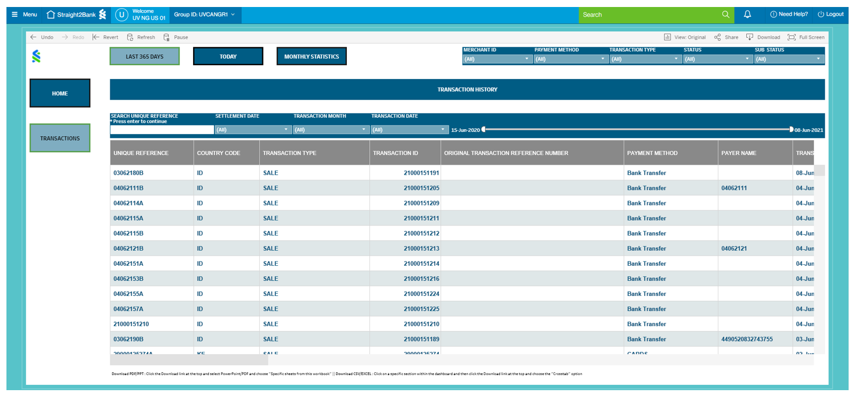Click the Download icon in toolbar

[x=750, y=37]
